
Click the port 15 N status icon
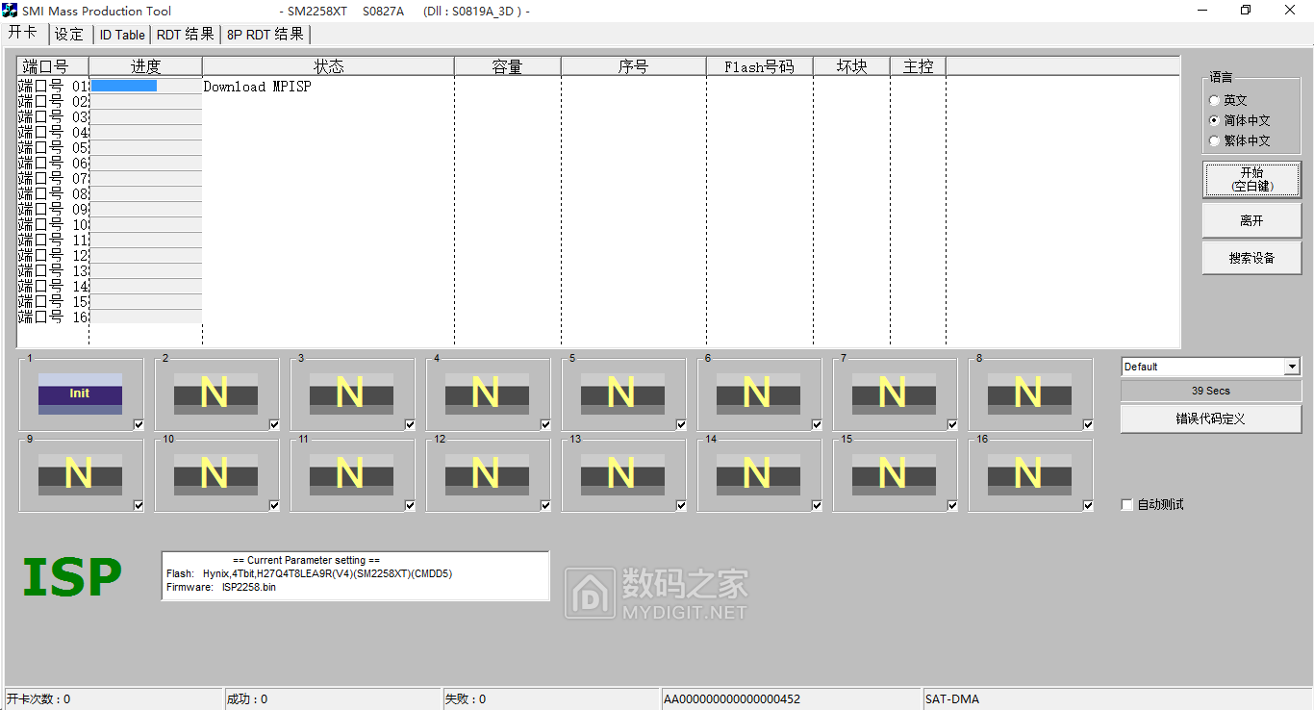tap(894, 474)
